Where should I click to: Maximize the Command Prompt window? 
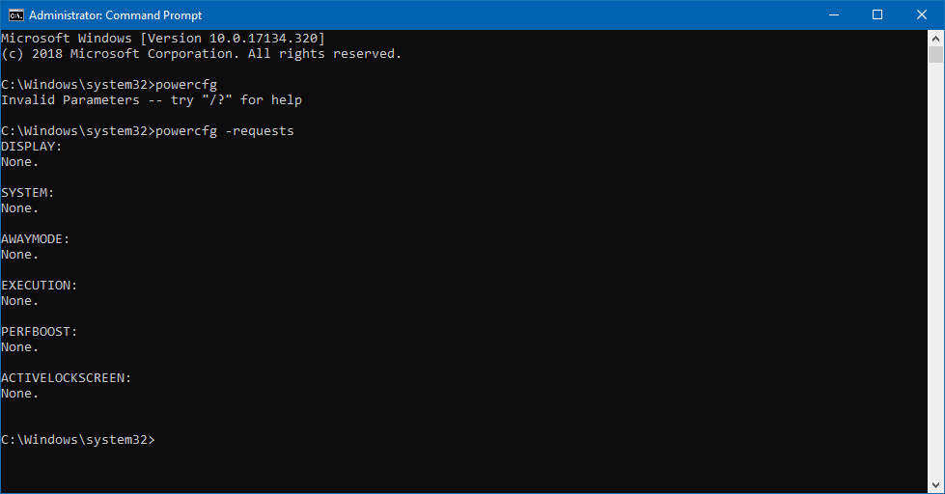[877, 15]
